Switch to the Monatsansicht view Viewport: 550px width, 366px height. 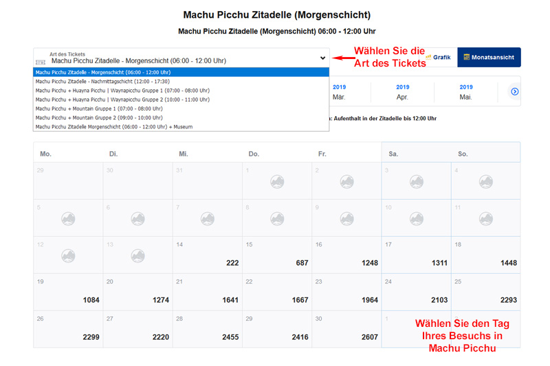click(x=489, y=57)
